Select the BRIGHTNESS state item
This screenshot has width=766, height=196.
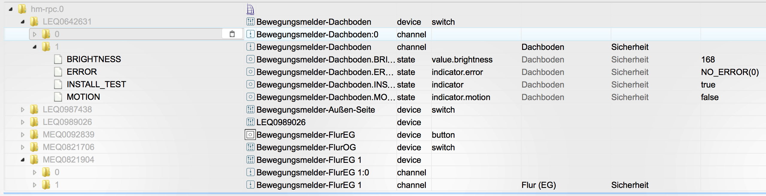[x=94, y=59]
